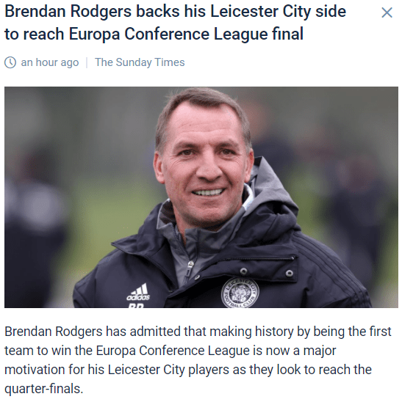Select the "an hour ago" timestamp text
Image resolution: width=402 pixels, height=402 pixels.
tap(50, 62)
